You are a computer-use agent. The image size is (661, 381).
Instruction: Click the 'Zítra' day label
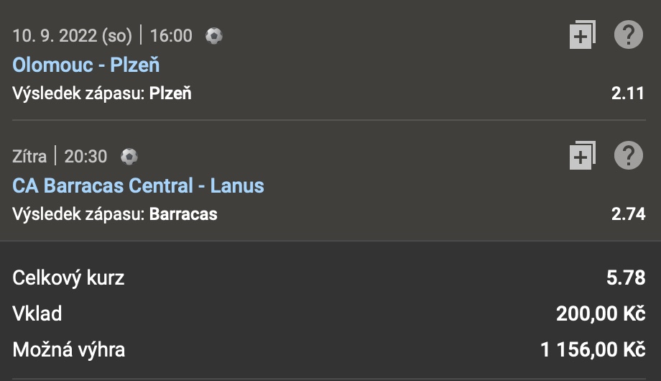point(29,156)
